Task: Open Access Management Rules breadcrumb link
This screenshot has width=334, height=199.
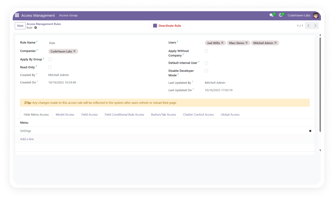Action: pyautogui.click(x=44, y=24)
